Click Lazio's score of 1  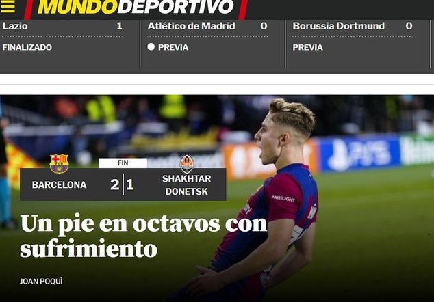pyautogui.click(x=119, y=26)
